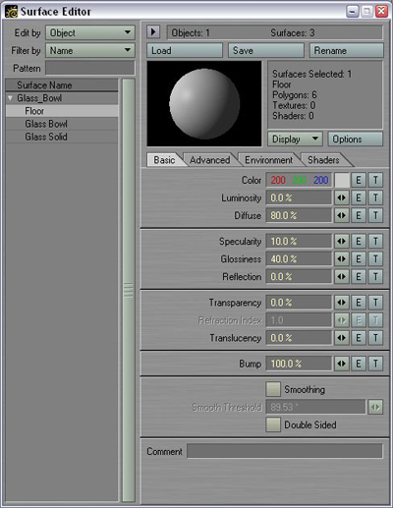Viewport: 393px width, 508px height.
Task: Click the Diffuse envelope E button
Action: (359, 215)
